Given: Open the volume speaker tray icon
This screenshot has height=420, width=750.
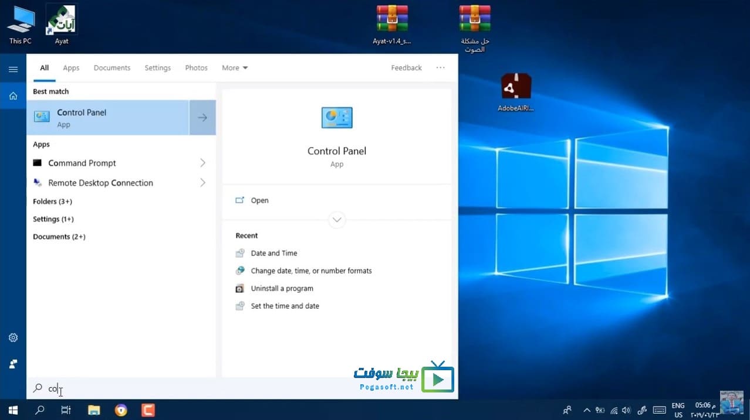Looking at the screenshot, I should tap(626, 410).
